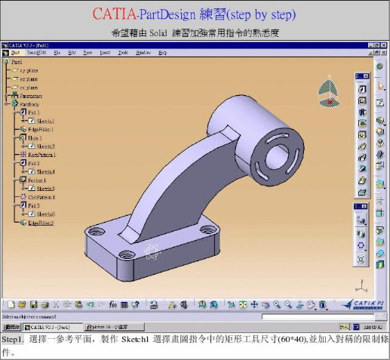The image size is (390, 360).
Task: Click the Mirror icon in small toolbar
Action: point(361,234)
